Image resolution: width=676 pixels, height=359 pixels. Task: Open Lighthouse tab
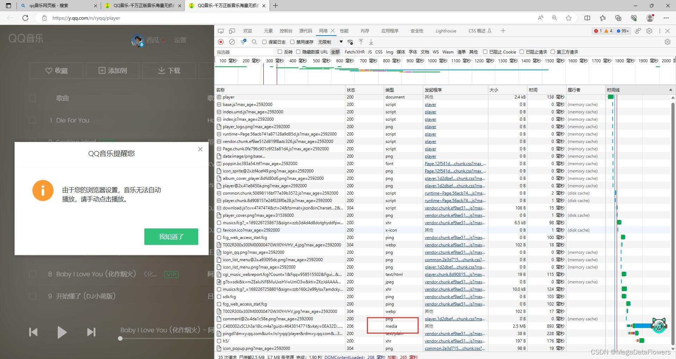(446, 31)
